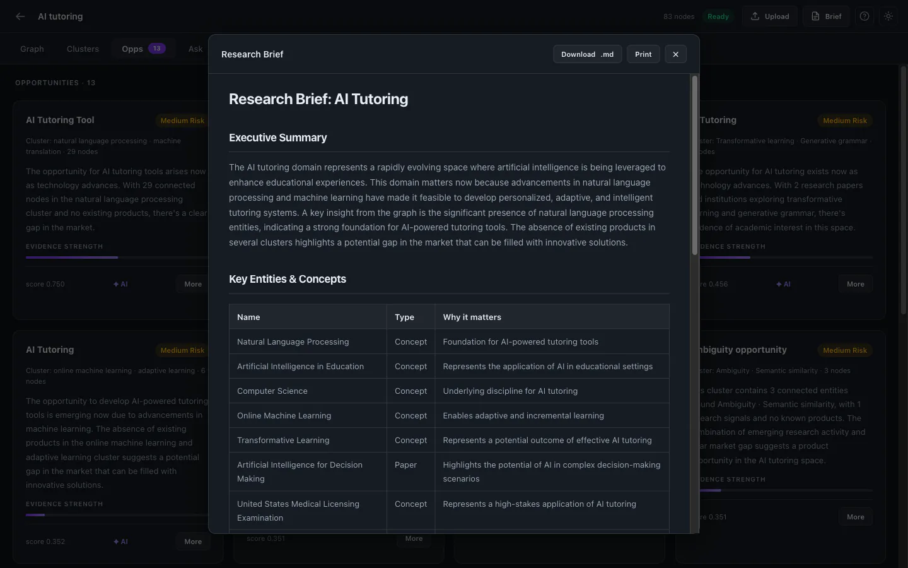Switch to the Clusters tab
The height and width of the screenshot is (568, 908).
click(x=83, y=49)
